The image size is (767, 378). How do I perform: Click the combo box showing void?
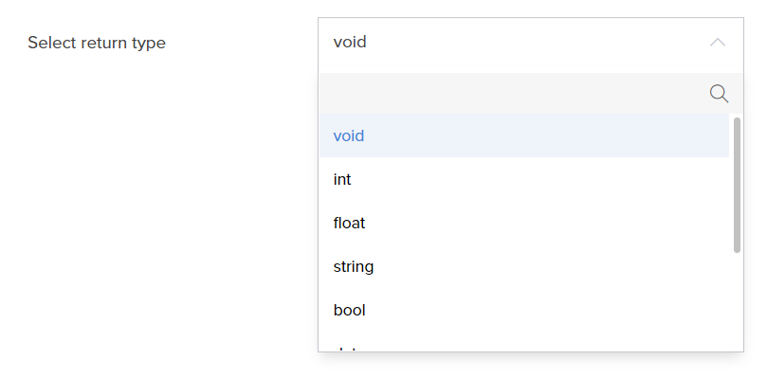[531, 43]
